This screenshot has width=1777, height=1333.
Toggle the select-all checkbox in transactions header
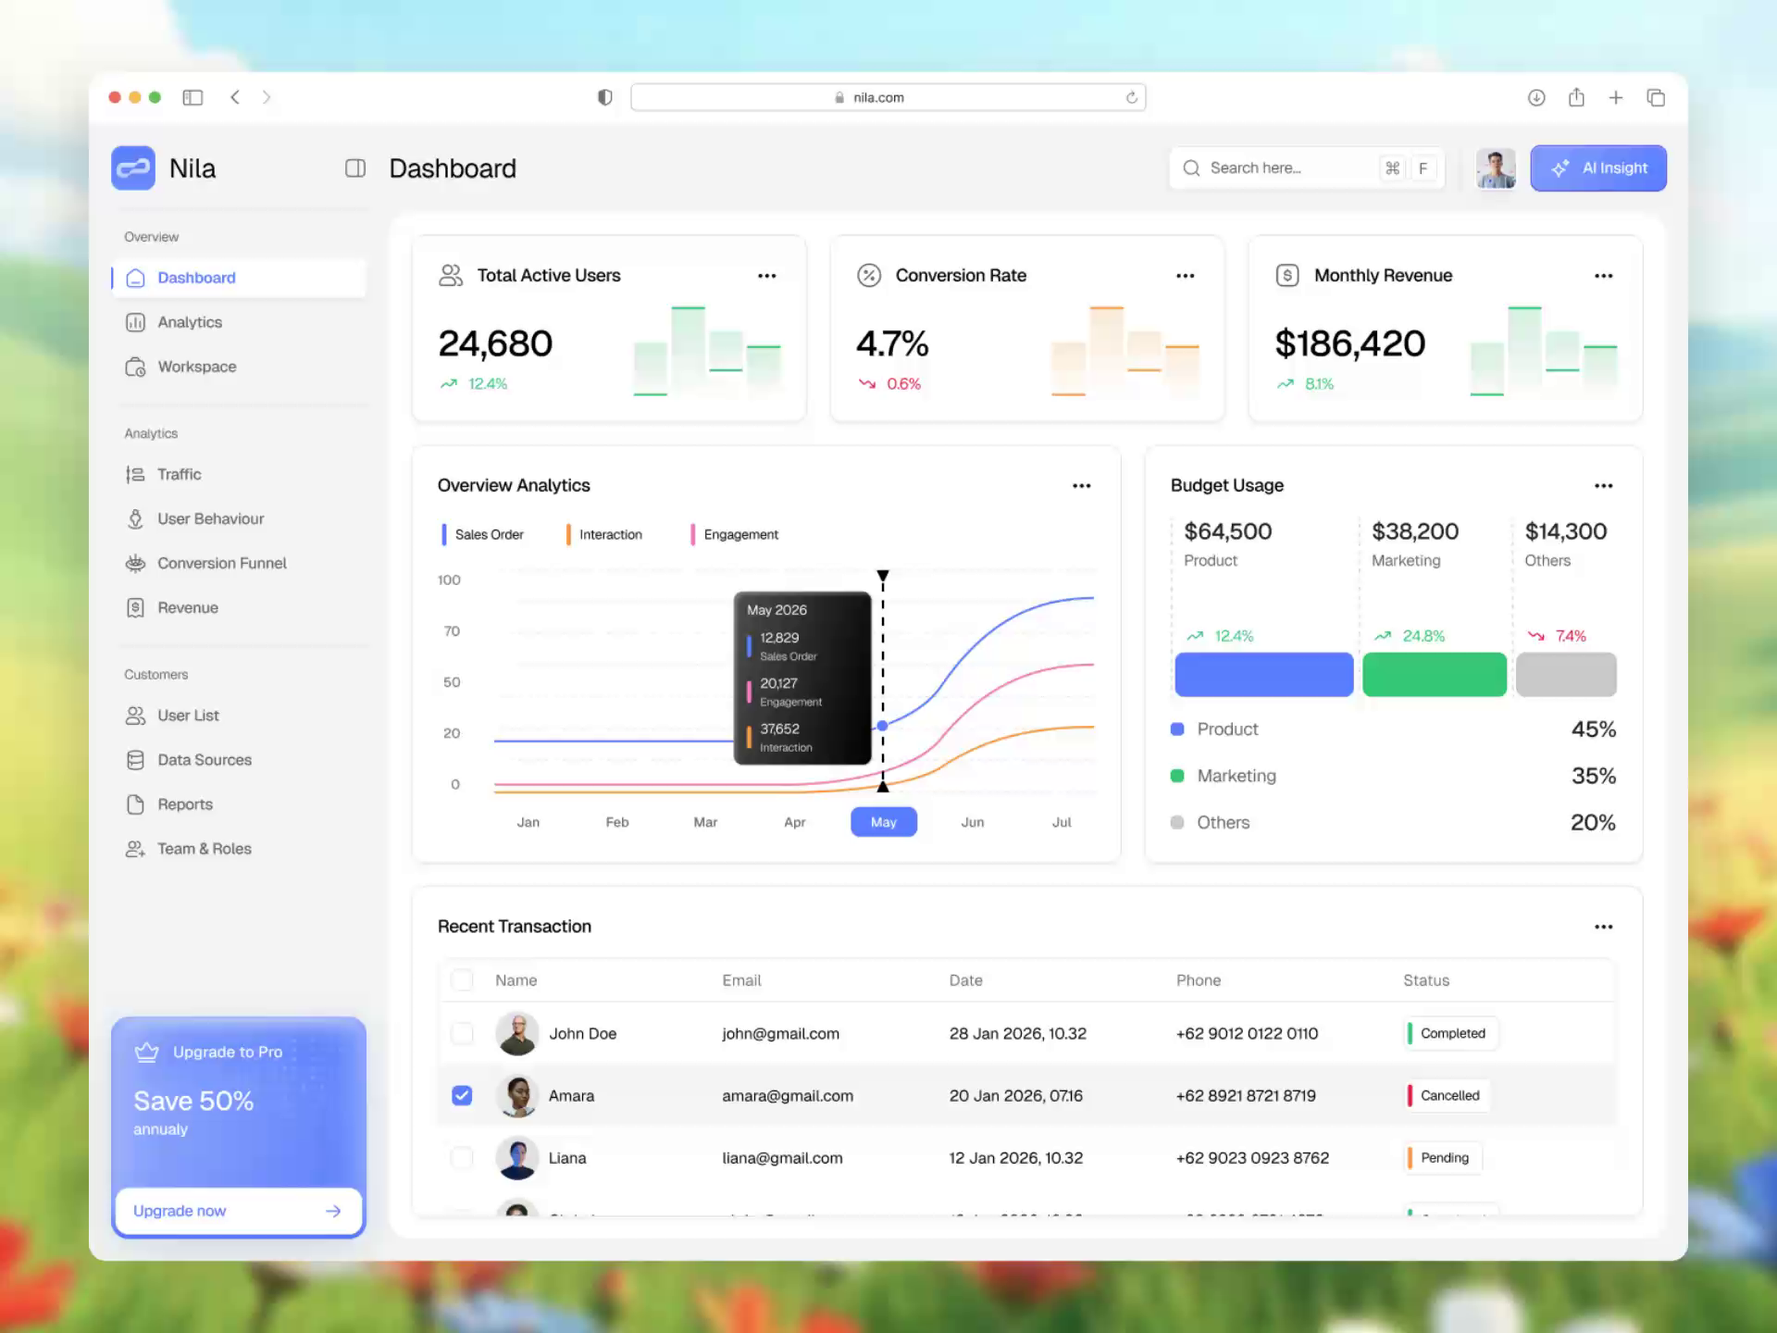[x=462, y=979]
